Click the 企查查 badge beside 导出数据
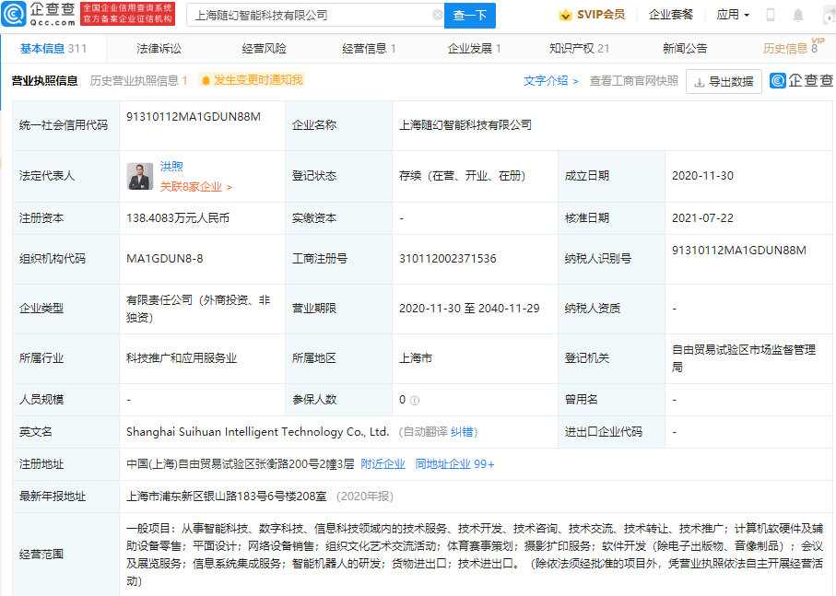Image resolution: width=836 pixels, height=596 pixels. pos(800,82)
